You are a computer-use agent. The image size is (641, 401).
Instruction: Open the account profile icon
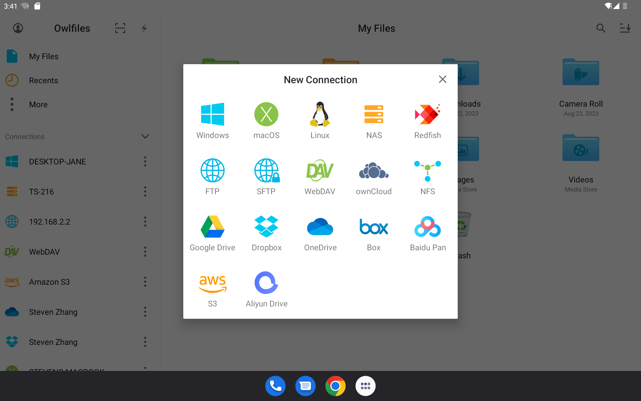(x=18, y=28)
